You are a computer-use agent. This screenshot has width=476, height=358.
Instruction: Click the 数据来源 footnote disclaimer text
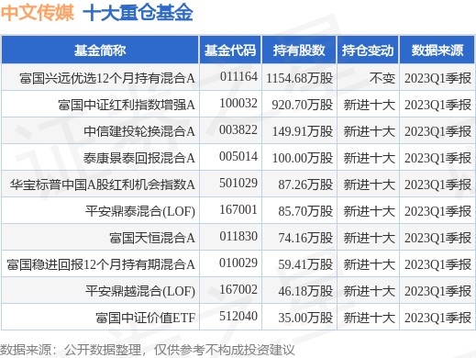pyautogui.click(x=148, y=350)
